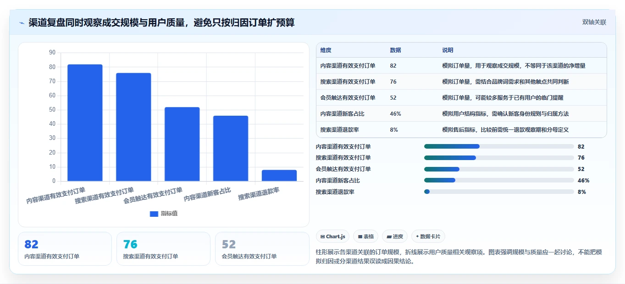Click the table data value 8%
625x284 pixels.
(x=394, y=129)
